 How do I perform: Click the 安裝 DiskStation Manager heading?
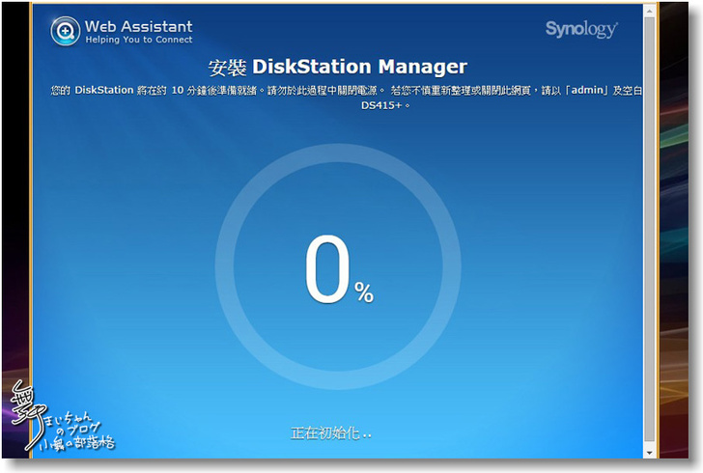(x=338, y=68)
